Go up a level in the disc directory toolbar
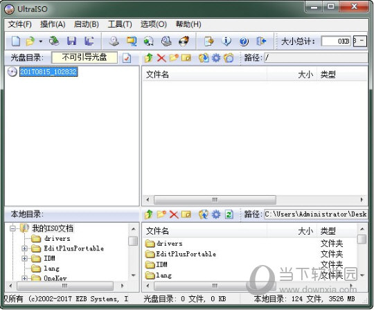The height and width of the screenshot is (310, 374). [x=149, y=58]
